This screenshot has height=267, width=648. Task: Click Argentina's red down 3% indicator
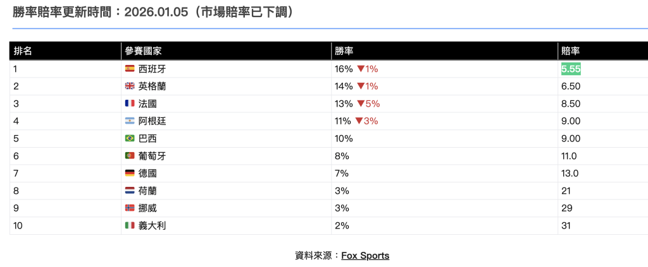pos(366,121)
